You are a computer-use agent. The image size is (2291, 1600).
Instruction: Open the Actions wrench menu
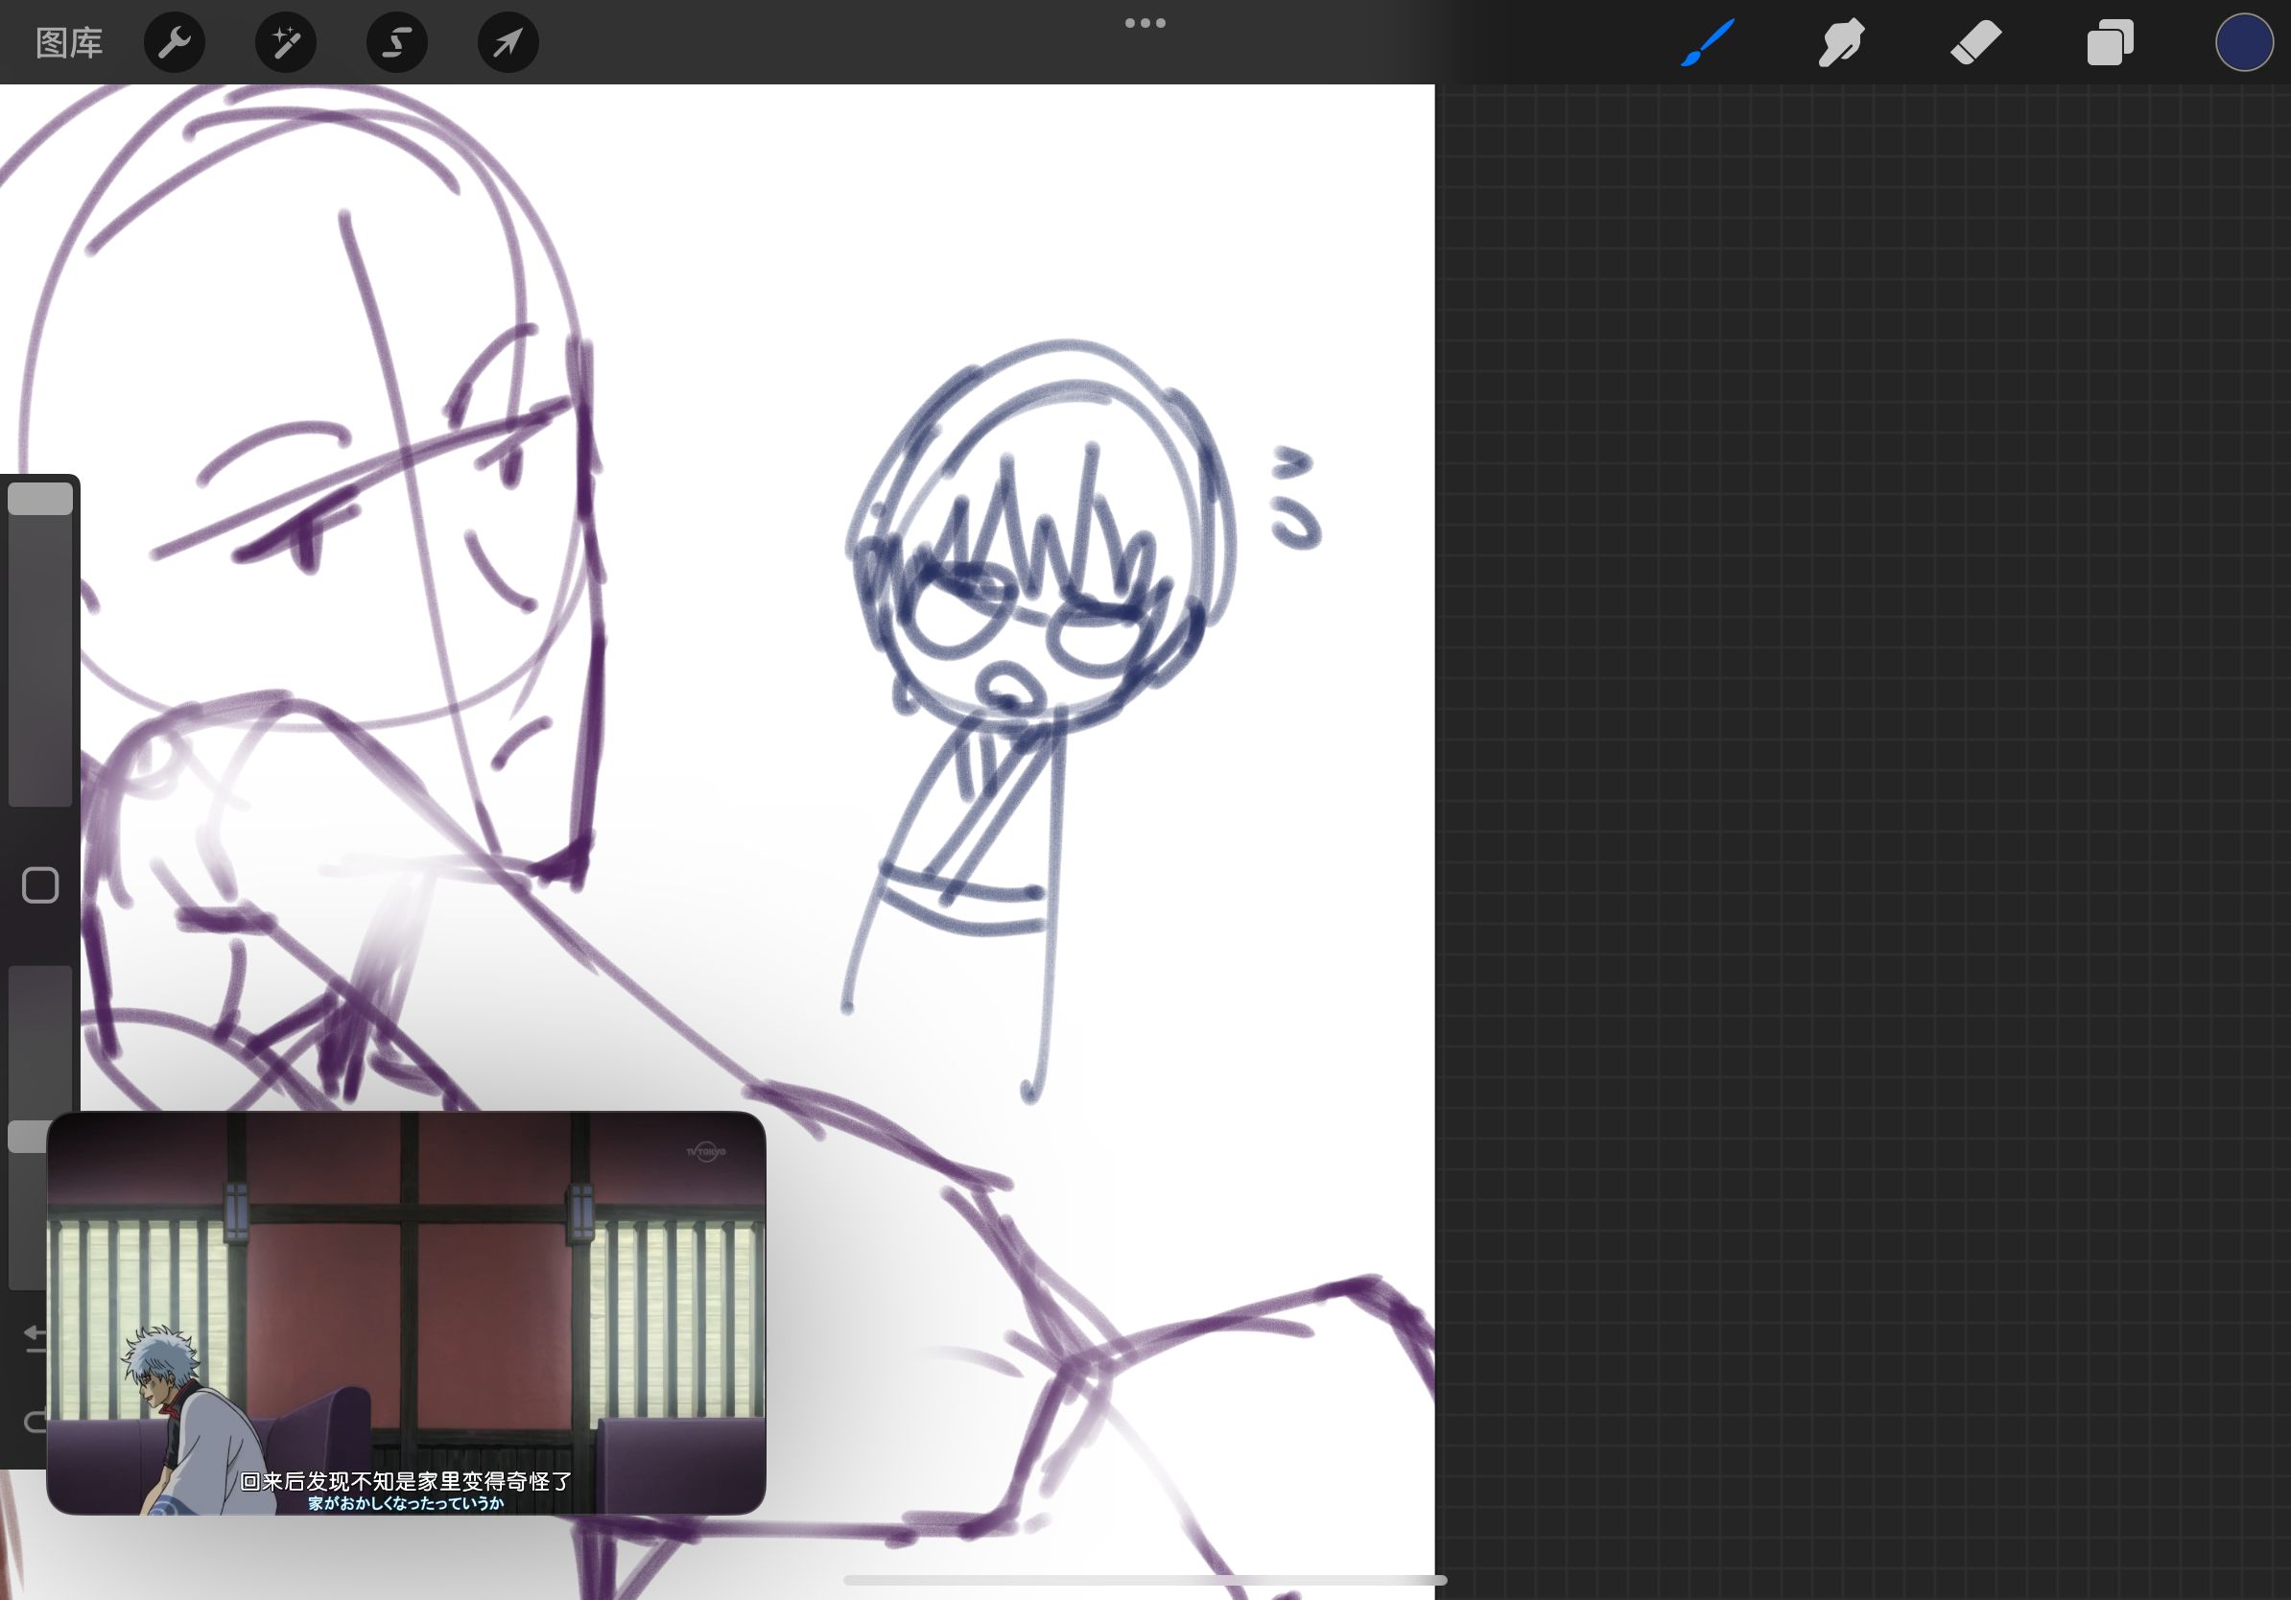pyautogui.click(x=175, y=43)
